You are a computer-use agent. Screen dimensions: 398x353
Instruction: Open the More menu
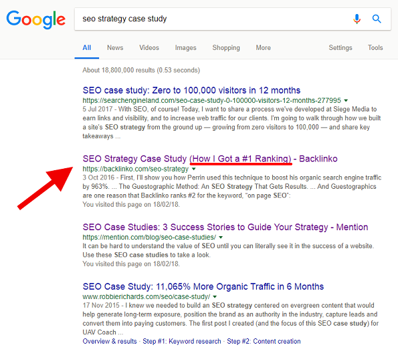click(x=264, y=47)
